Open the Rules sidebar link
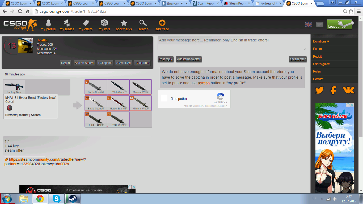363x204 pixels. pos(317,71)
